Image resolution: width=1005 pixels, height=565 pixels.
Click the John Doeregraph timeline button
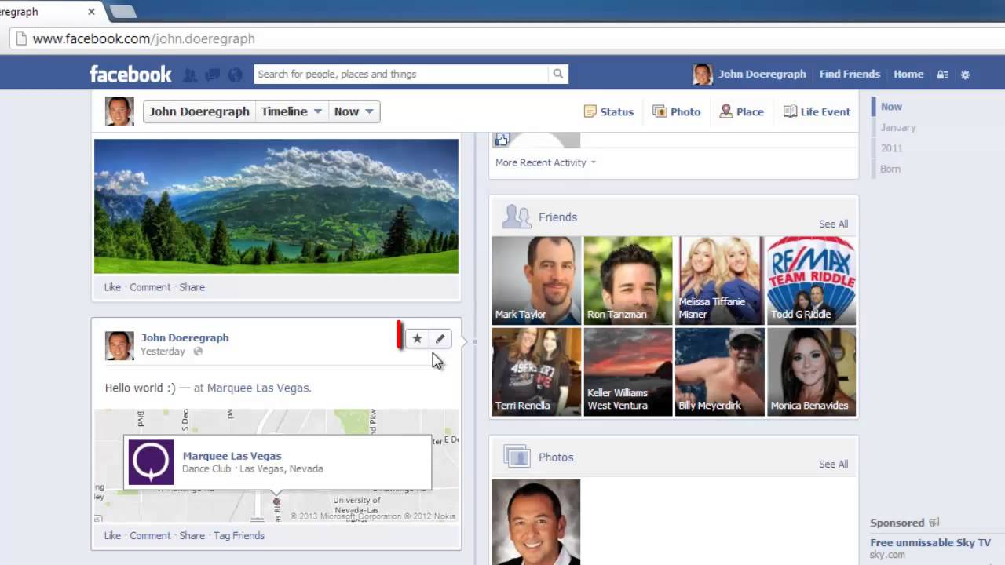pyautogui.click(x=199, y=111)
